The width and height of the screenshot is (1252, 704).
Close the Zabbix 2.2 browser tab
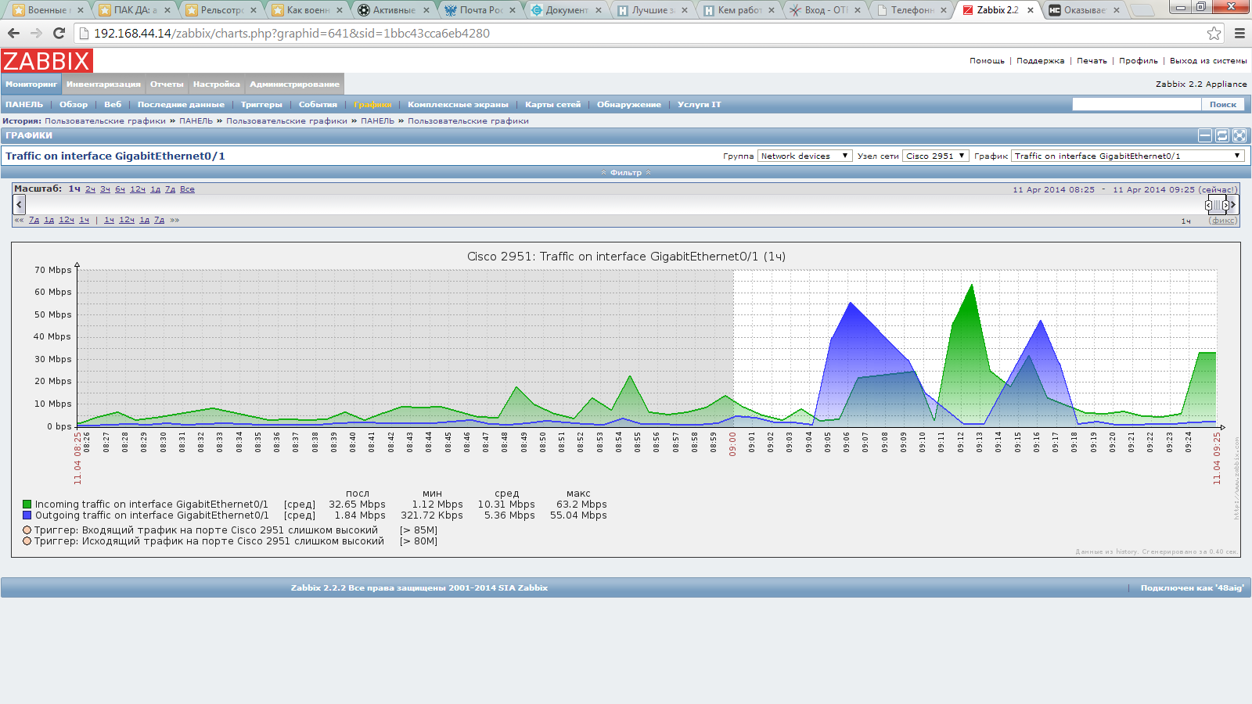pos(1031,10)
